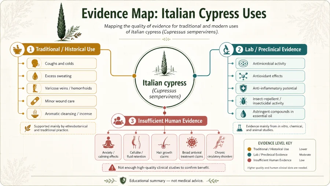Click the Evidence Map title text
The height and width of the screenshot is (186, 330).
(174, 13)
